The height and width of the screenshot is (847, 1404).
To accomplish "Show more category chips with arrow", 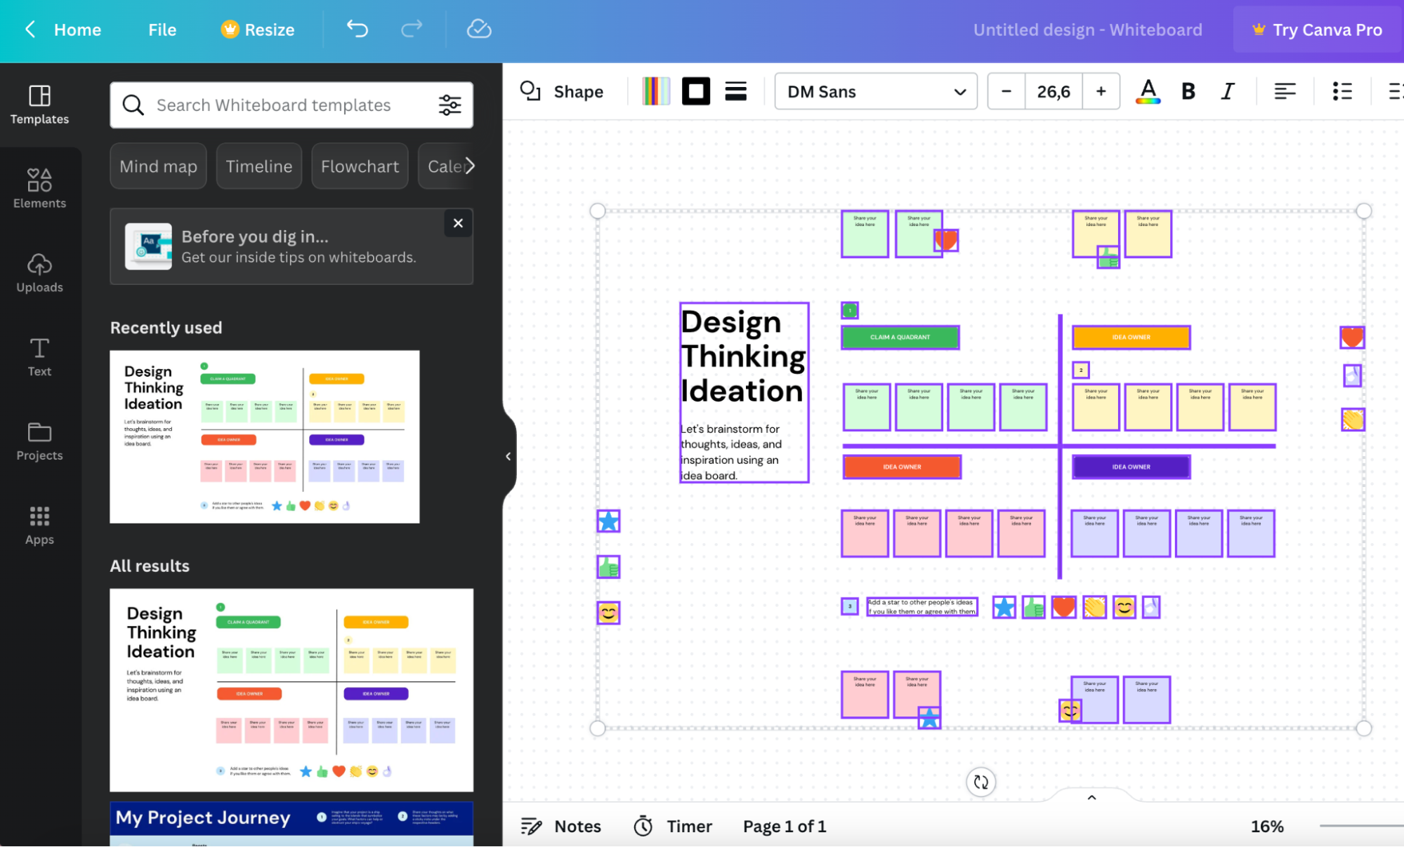I will click(469, 166).
